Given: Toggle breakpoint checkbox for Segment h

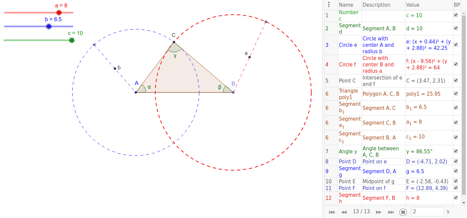Looking at the screenshot, I should coord(456,198).
